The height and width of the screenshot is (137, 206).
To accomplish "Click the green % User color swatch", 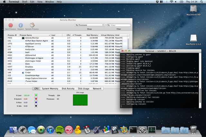I will 36,95.
